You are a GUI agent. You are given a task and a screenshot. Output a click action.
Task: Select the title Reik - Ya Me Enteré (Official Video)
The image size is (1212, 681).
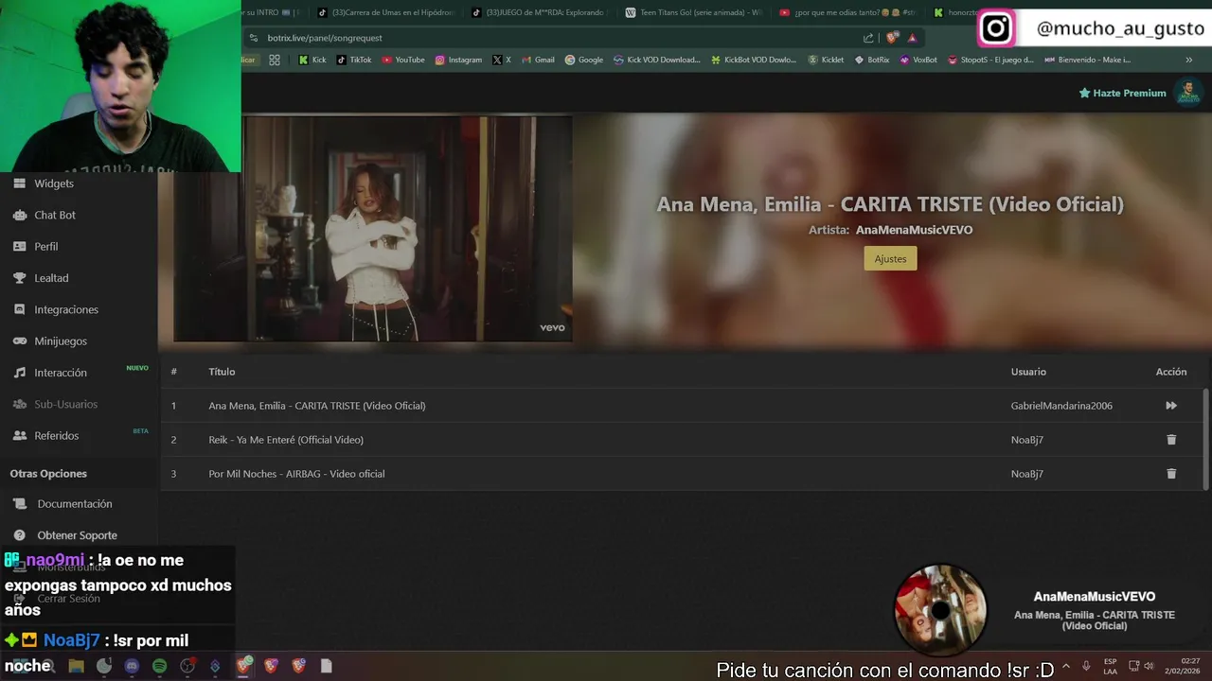(286, 440)
